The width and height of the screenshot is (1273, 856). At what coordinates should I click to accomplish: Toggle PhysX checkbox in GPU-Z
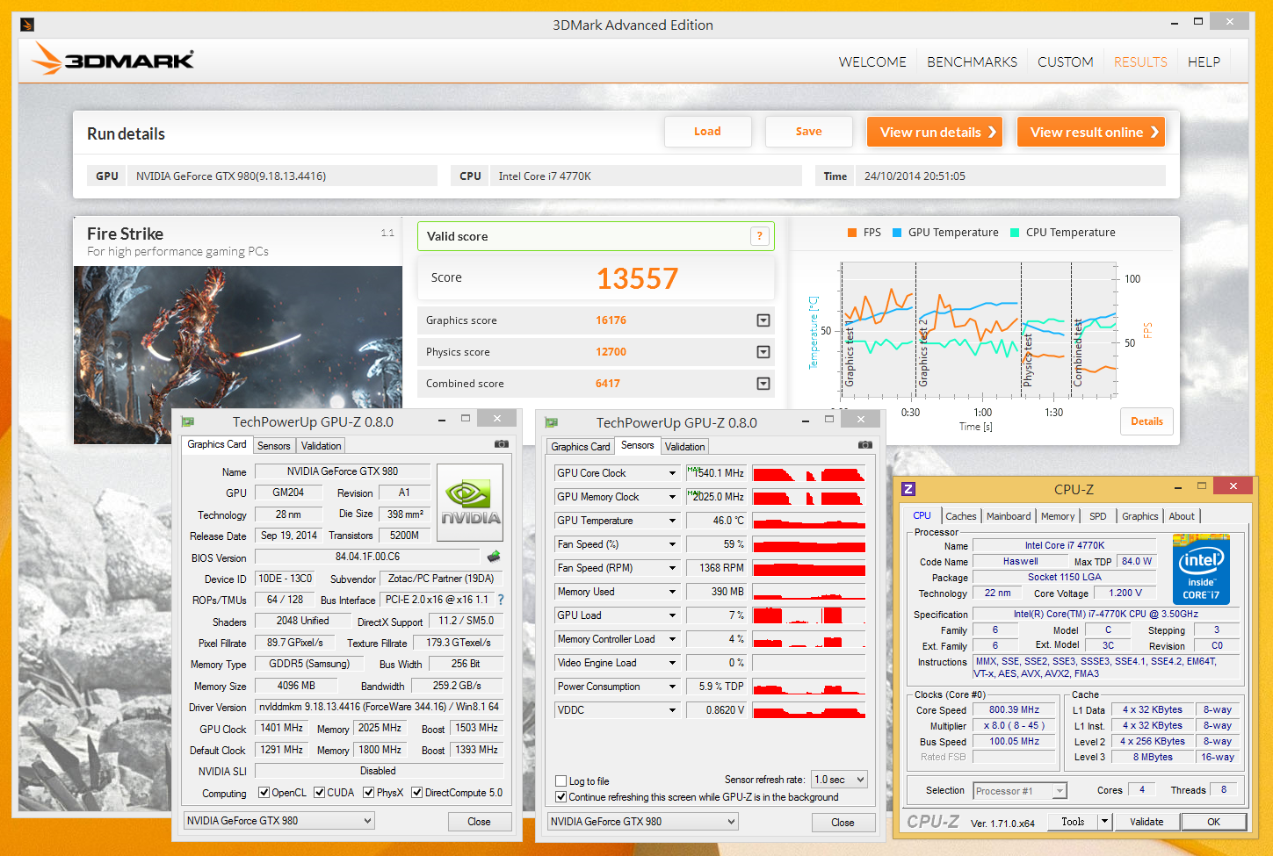pos(369,793)
